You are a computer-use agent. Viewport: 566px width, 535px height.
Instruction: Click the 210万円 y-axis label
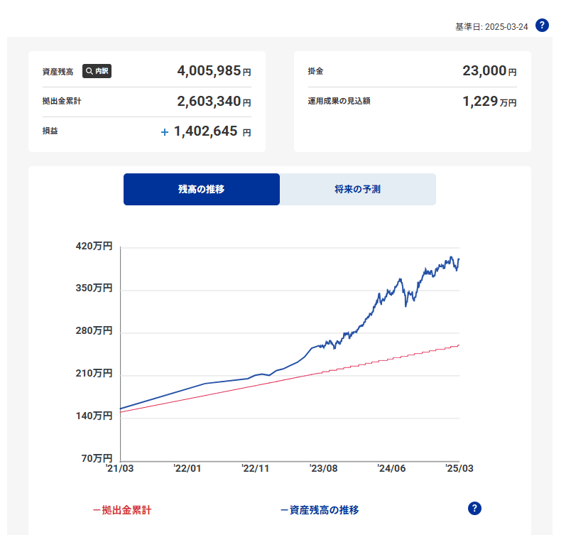[x=94, y=373]
